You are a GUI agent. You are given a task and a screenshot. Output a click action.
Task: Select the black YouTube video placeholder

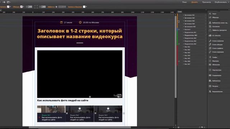(80, 74)
